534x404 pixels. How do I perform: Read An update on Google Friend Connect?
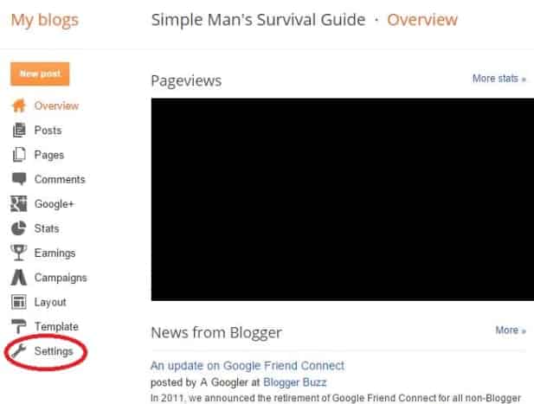tap(248, 366)
